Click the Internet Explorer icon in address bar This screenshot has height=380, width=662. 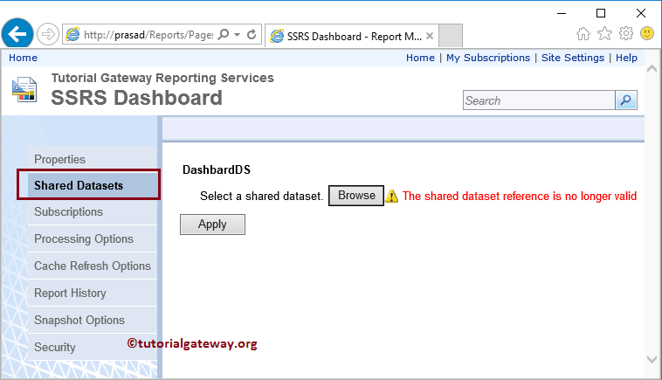pyautogui.click(x=72, y=35)
